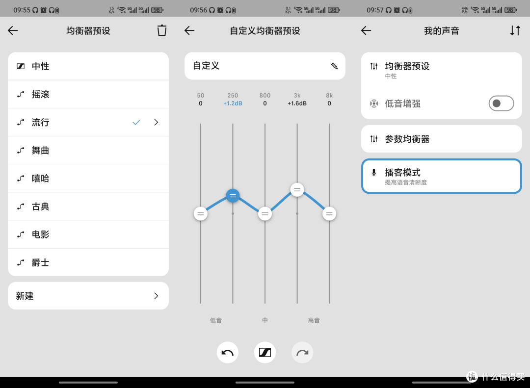Screen dimensions: 530x388
Task: Tap the battery indicator in right screen
Action: pos(511,10)
